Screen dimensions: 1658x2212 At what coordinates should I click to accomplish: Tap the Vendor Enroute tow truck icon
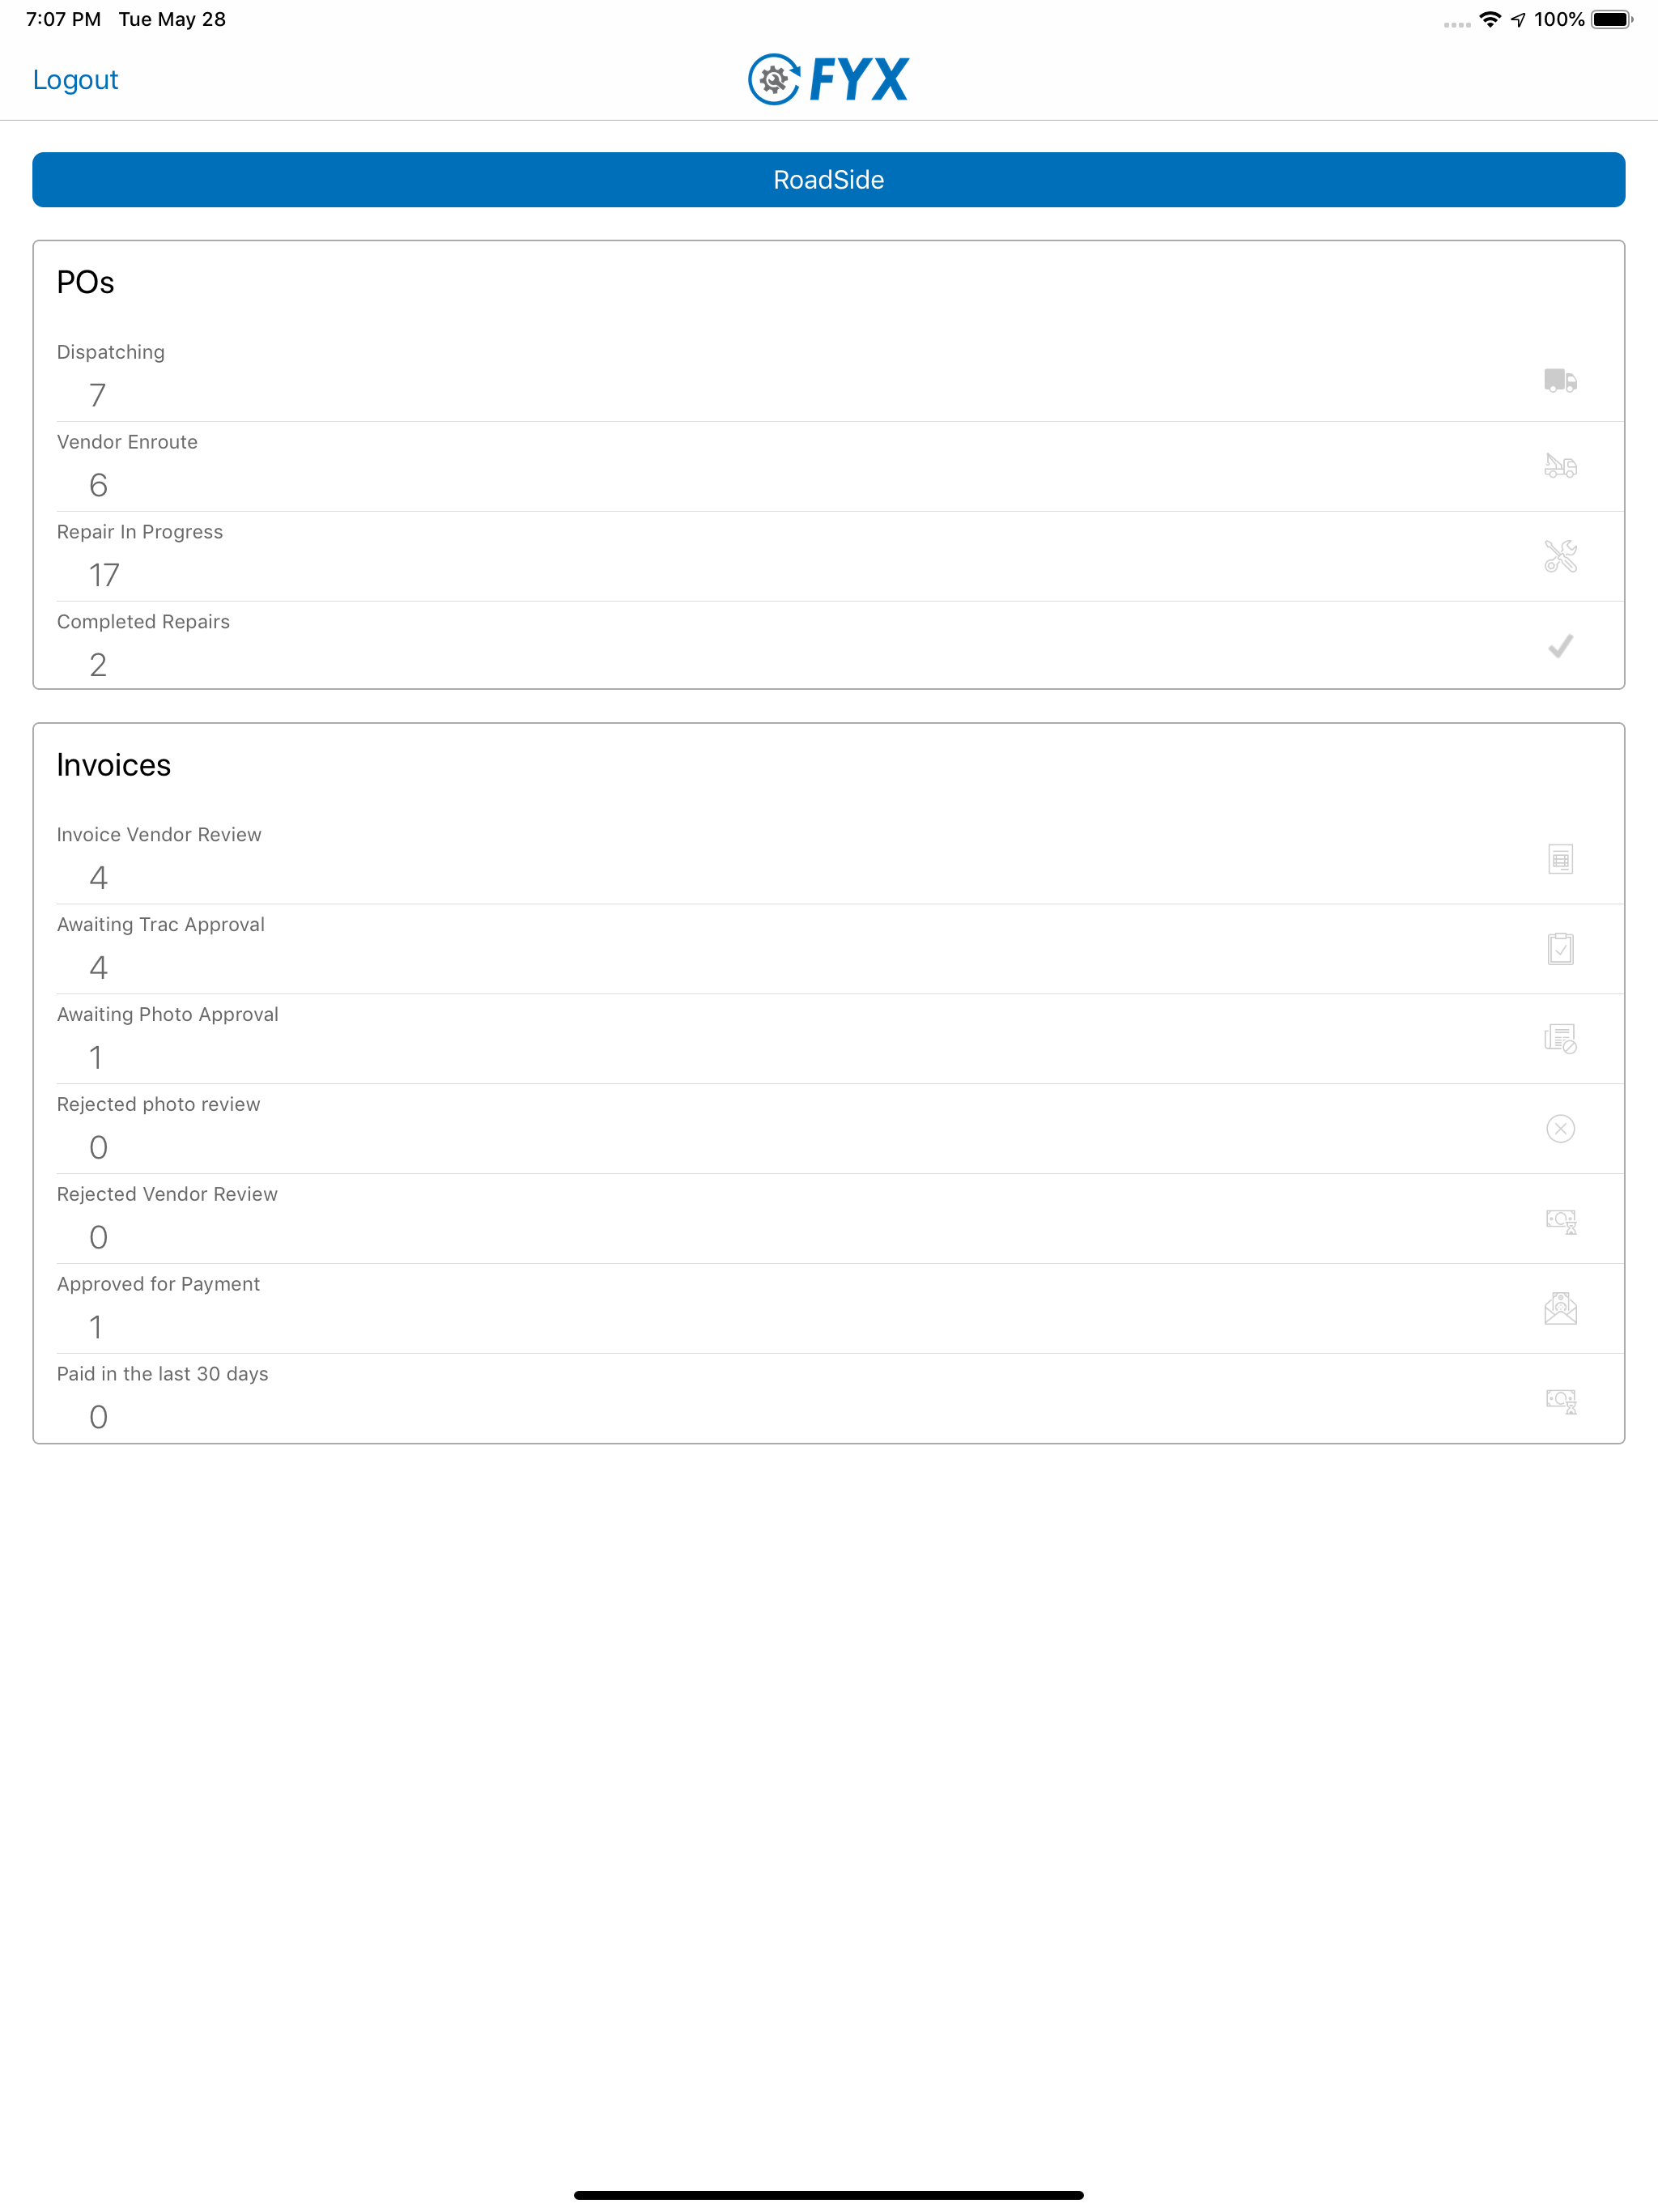tap(1560, 466)
